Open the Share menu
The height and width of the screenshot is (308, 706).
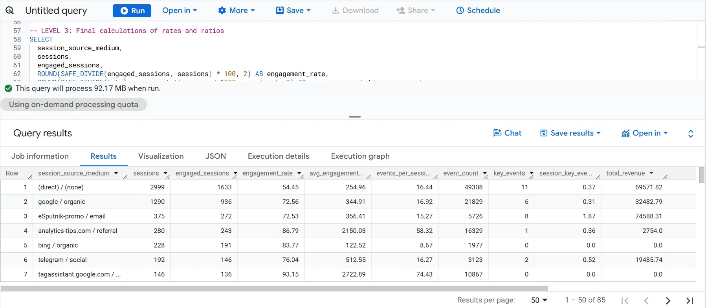[x=416, y=11]
